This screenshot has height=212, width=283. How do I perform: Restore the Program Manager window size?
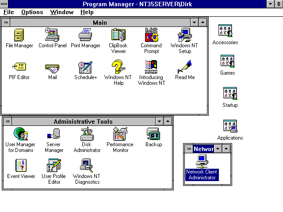pos(279,4)
